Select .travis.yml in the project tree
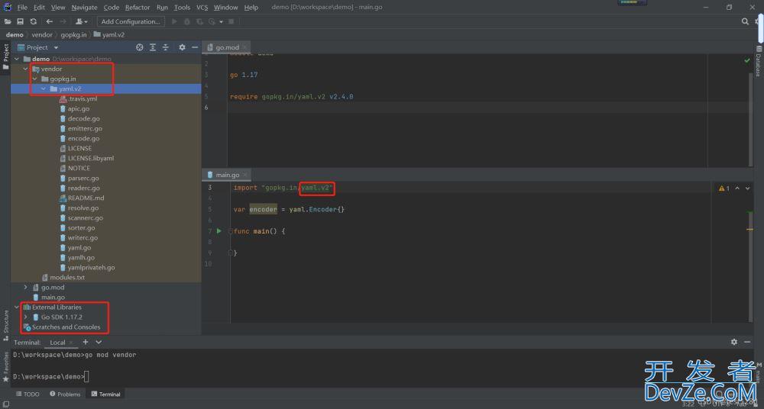764x409 pixels. [83, 98]
